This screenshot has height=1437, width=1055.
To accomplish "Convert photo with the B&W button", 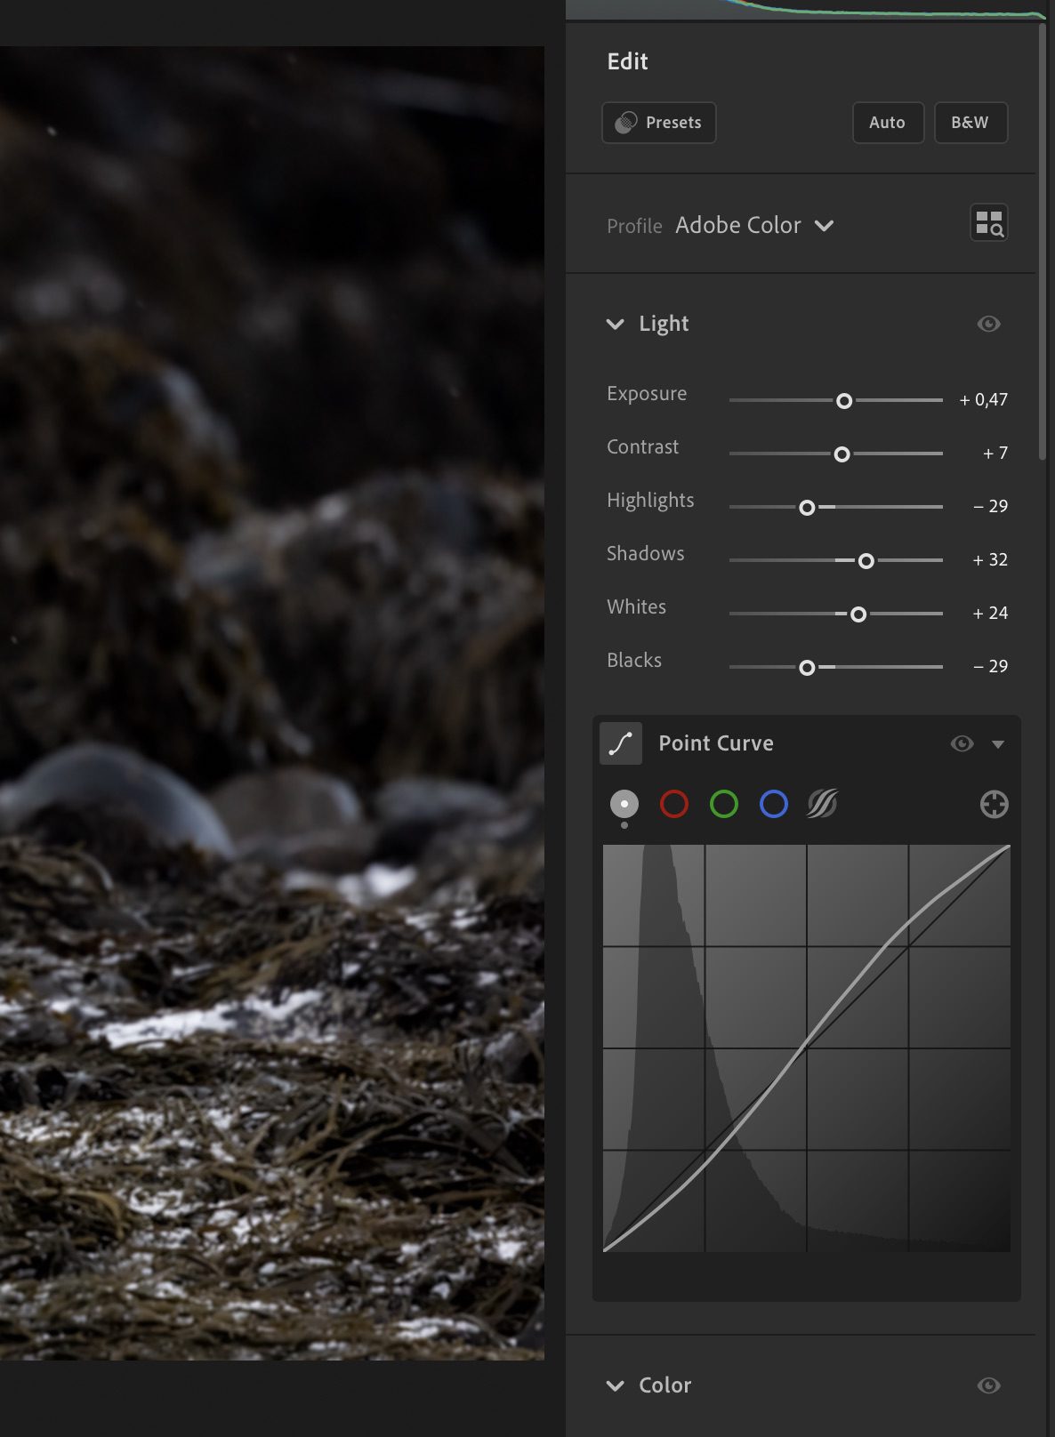I will point(970,123).
